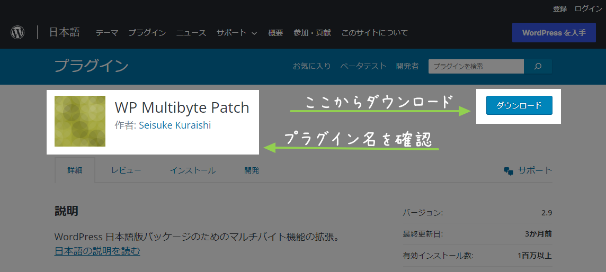Click the WP Multibyte Patch plugin thumbnail
The width and height of the screenshot is (606, 272).
click(80, 121)
